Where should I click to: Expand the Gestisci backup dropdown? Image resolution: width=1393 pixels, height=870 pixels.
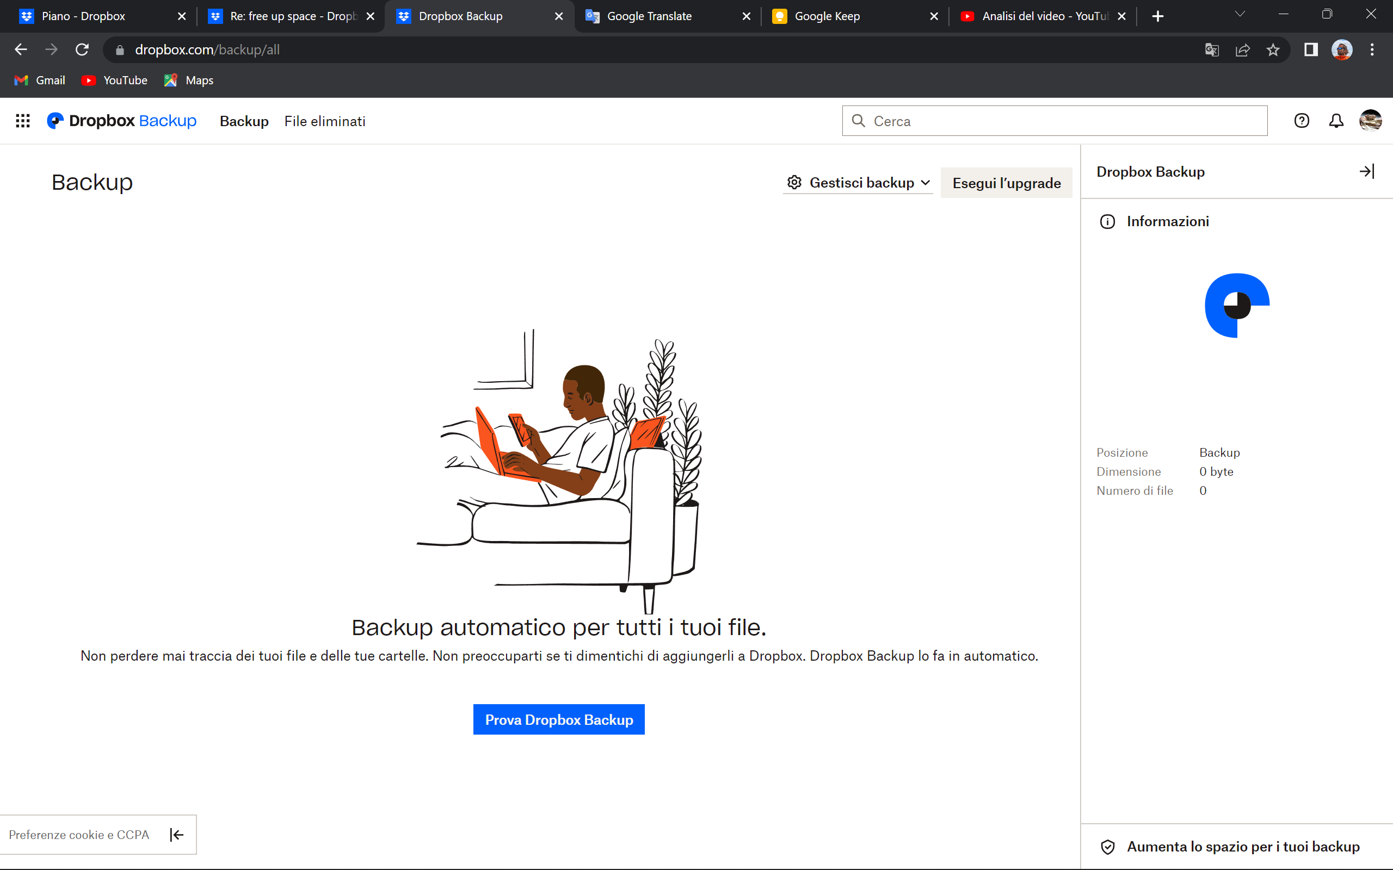tap(925, 182)
